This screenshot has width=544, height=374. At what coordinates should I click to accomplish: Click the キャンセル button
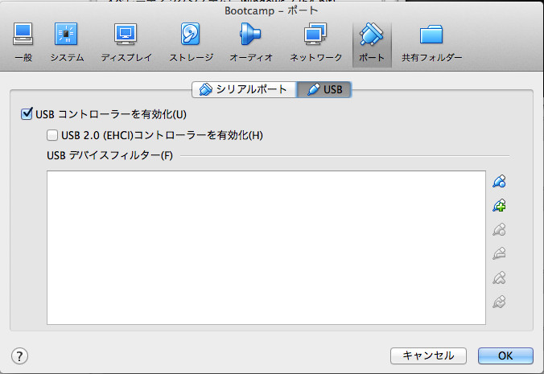[x=428, y=356]
